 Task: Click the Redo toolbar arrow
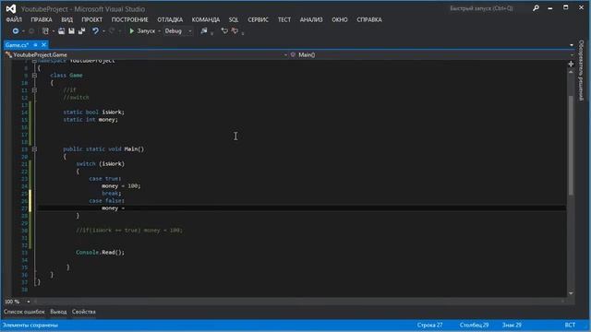pos(112,30)
